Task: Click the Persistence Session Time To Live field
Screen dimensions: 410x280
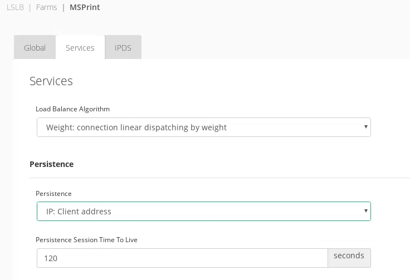Action: pos(182,258)
